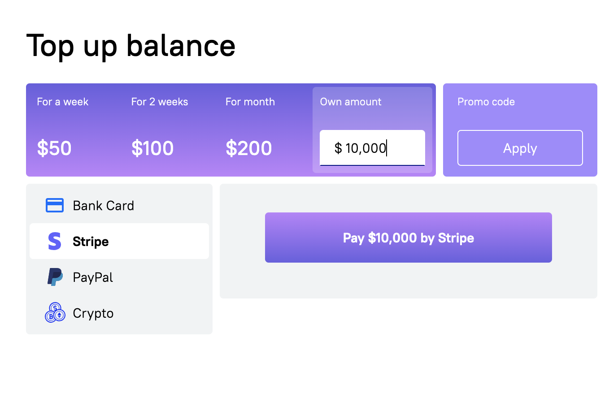Image resolution: width=609 pixels, height=415 pixels.
Task: Click the Own amount label
Action: point(351,102)
